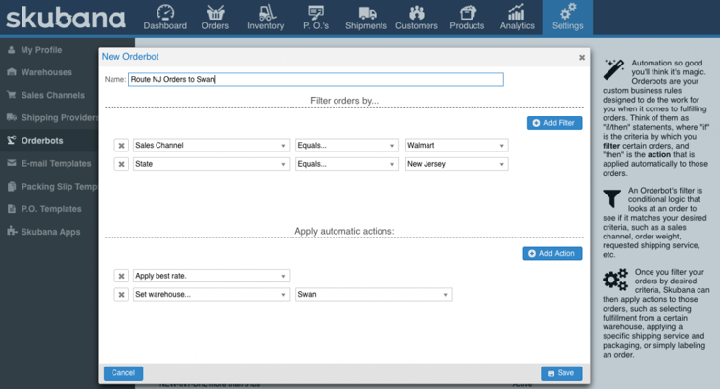The width and height of the screenshot is (720, 389).
Task: Open the Analytics chart icon
Action: 517,12
